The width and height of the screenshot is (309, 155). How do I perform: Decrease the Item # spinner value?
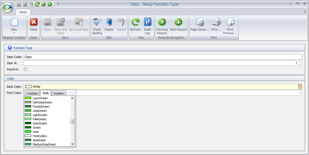300,64
